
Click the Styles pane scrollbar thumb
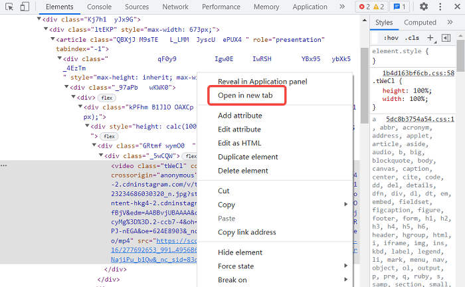pyautogui.click(x=460, y=56)
